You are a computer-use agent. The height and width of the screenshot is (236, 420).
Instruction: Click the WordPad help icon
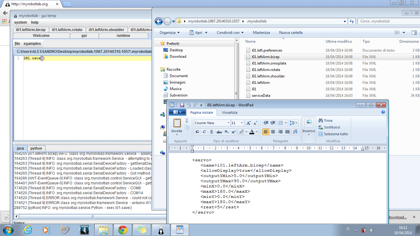coord(383,112)
